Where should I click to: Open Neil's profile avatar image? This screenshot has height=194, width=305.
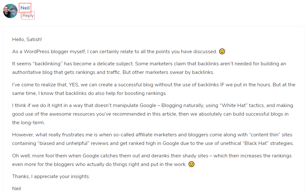tap(10, 11)
